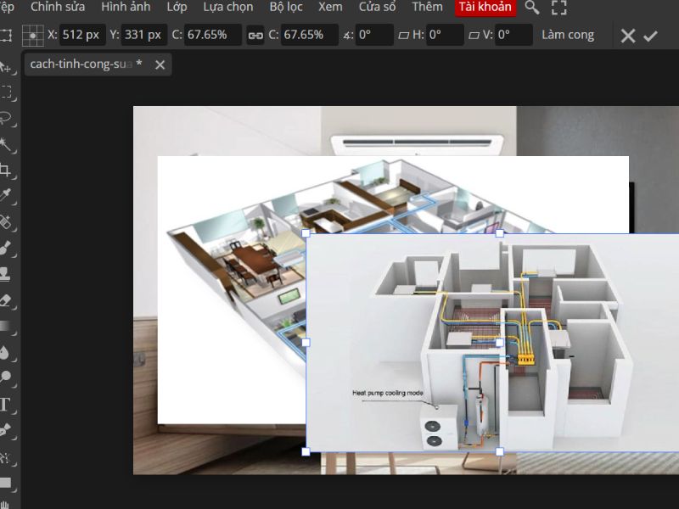The width and height of the screenshot is (679, 509).
Task: Click the second C scale field after link
Action: click(309, 35)
